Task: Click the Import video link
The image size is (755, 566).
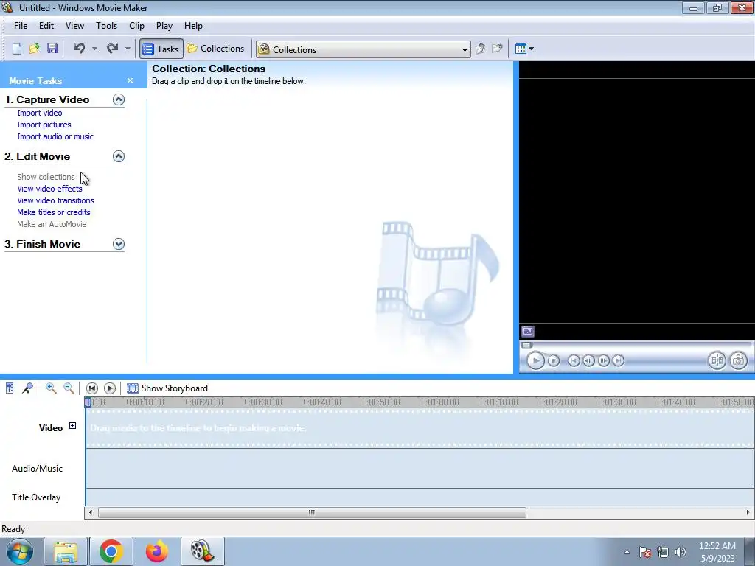Action: coord(40,113)
